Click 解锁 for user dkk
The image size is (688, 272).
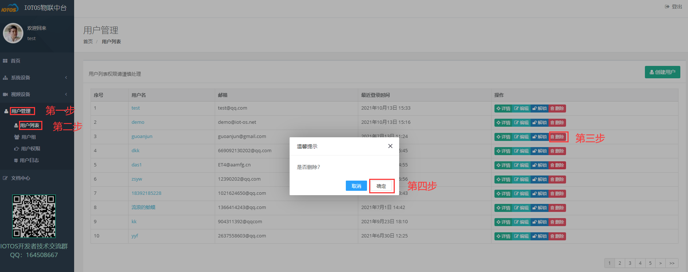(539, 151)
